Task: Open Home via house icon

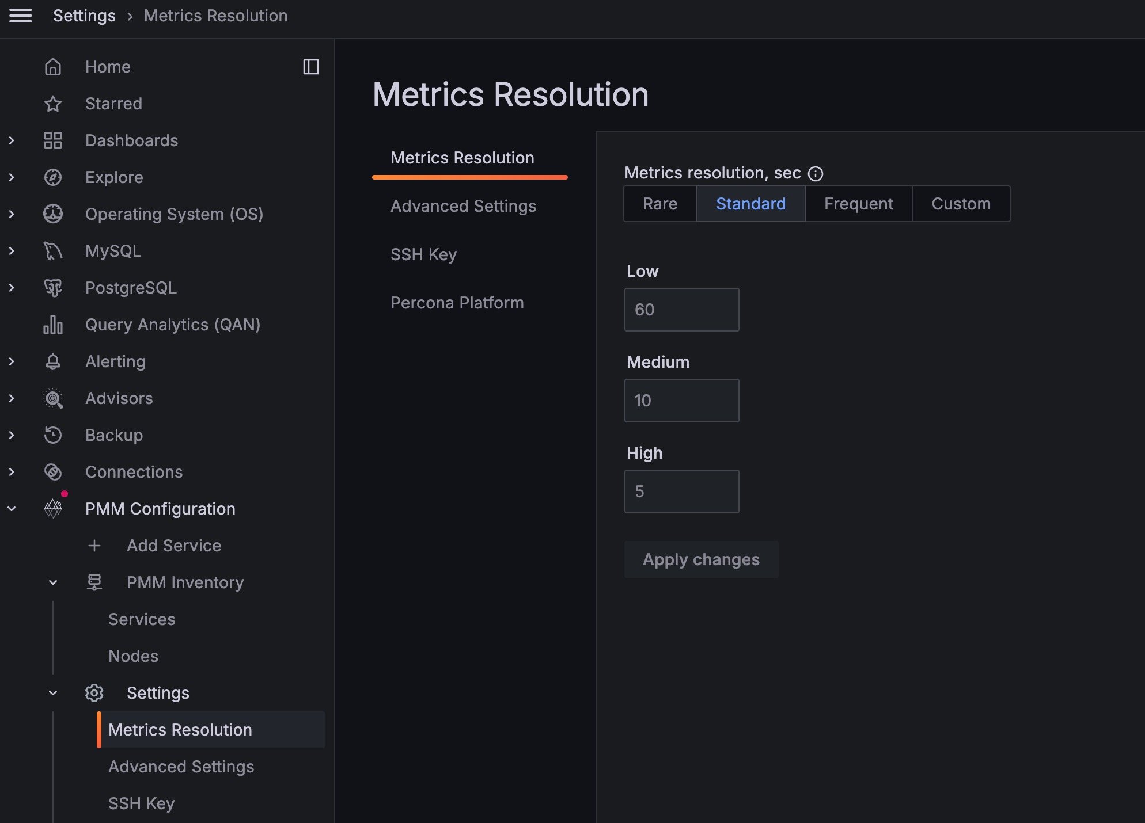Action: pos(53,67)
